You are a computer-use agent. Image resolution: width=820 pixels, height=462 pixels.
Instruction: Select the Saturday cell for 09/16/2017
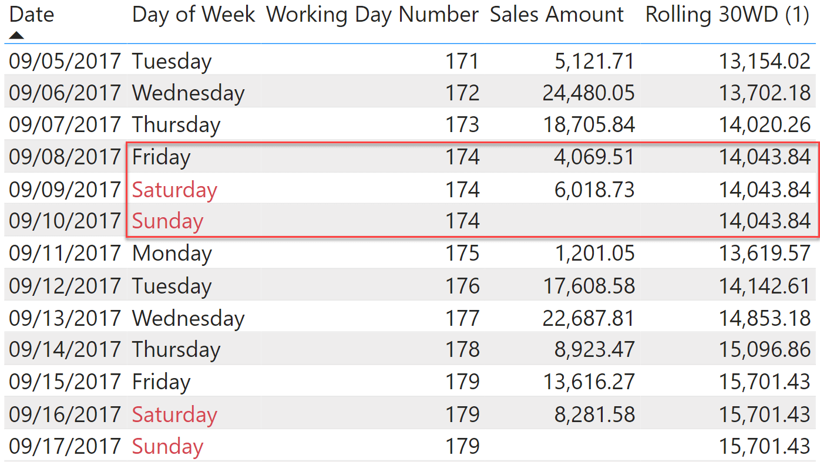(174, 414)
